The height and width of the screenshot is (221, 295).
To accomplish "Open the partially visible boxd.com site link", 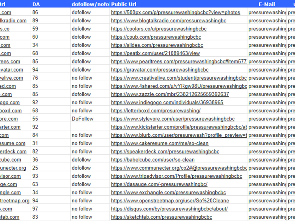I will [11, 111].
